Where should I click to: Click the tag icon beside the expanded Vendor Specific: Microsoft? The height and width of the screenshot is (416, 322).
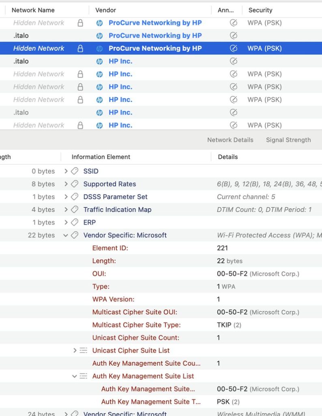click(75, 235)
